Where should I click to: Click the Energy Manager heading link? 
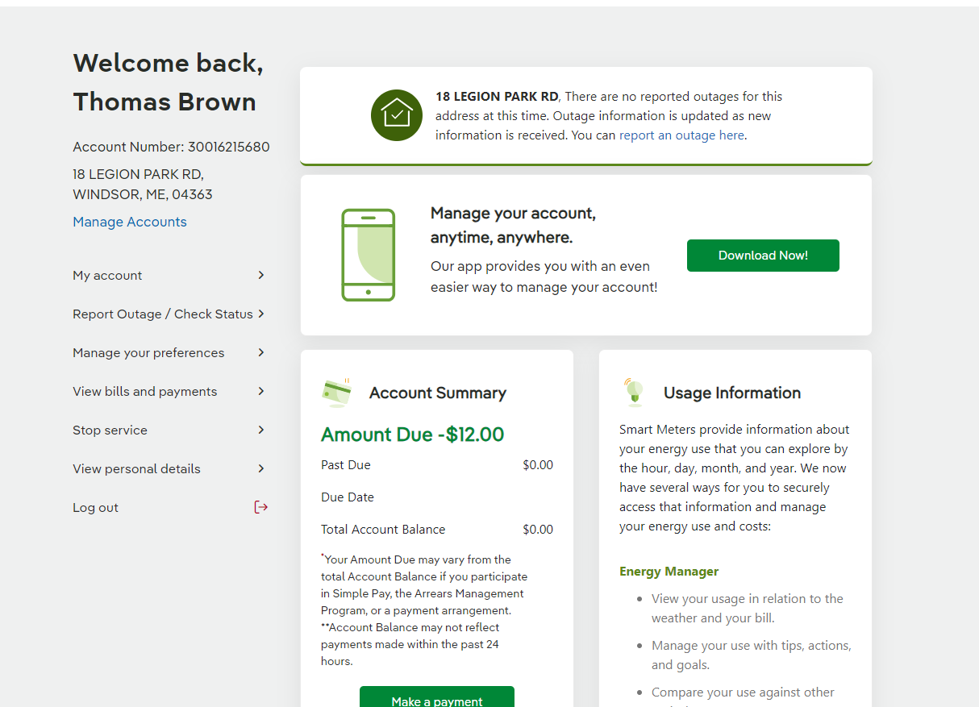pos(669,572)
